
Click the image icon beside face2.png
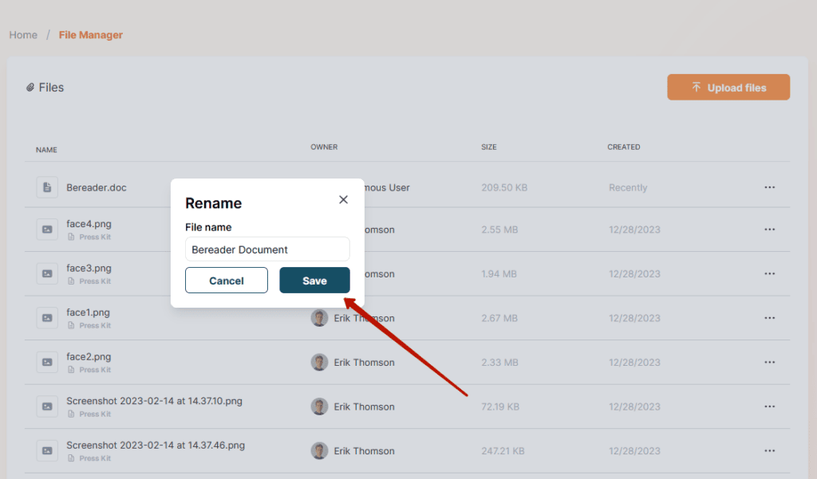(47, 363)
